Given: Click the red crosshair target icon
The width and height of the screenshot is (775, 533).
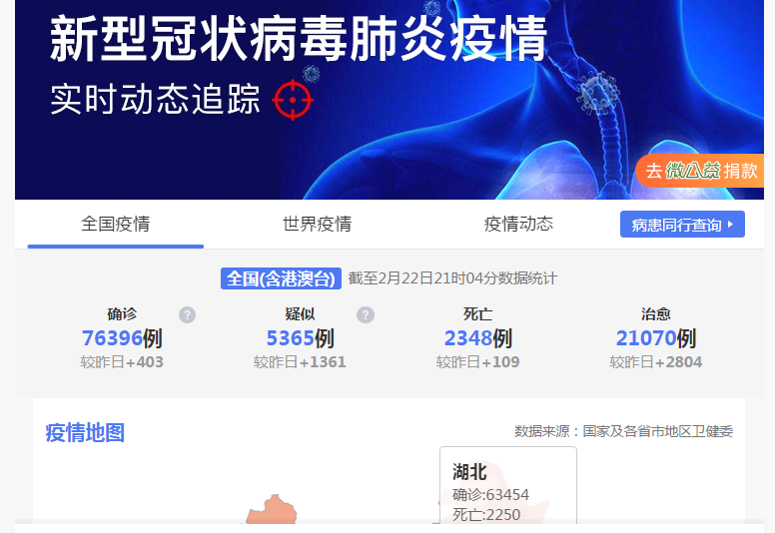Looking at the screenshot, I should pyautogui.click(x=293, y=99).
